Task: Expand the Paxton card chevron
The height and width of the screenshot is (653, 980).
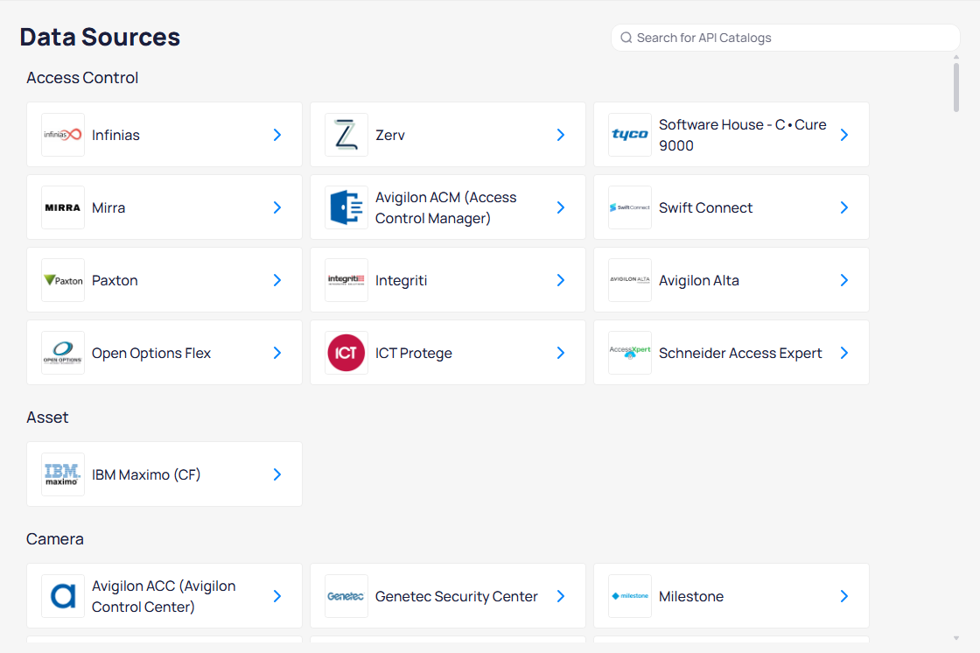Action: 277,279
